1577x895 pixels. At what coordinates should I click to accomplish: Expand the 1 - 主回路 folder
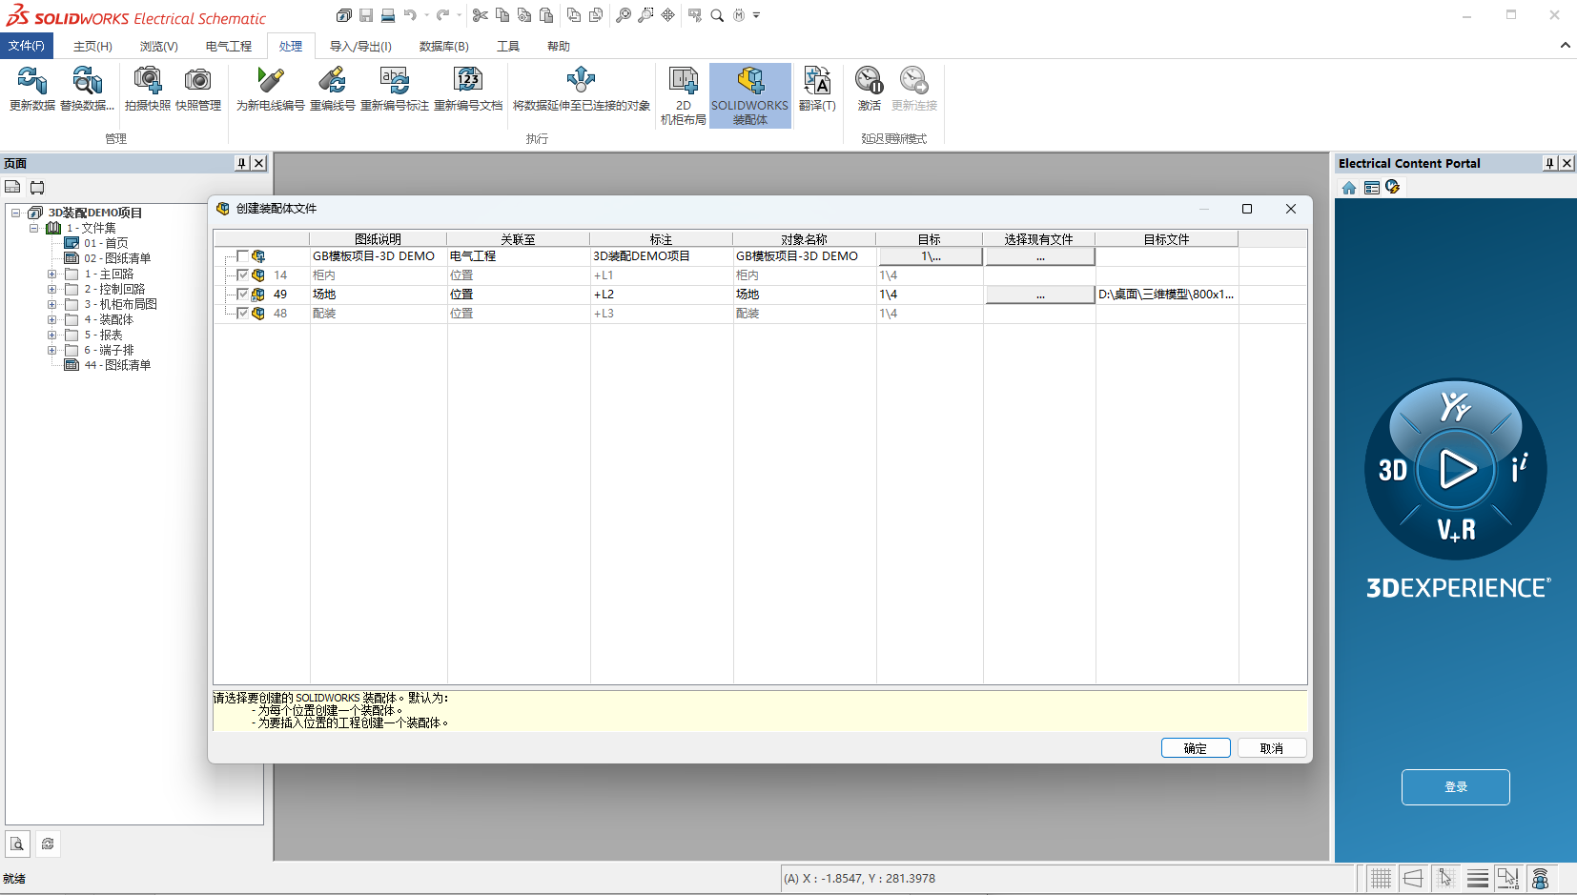coord(52,274)
